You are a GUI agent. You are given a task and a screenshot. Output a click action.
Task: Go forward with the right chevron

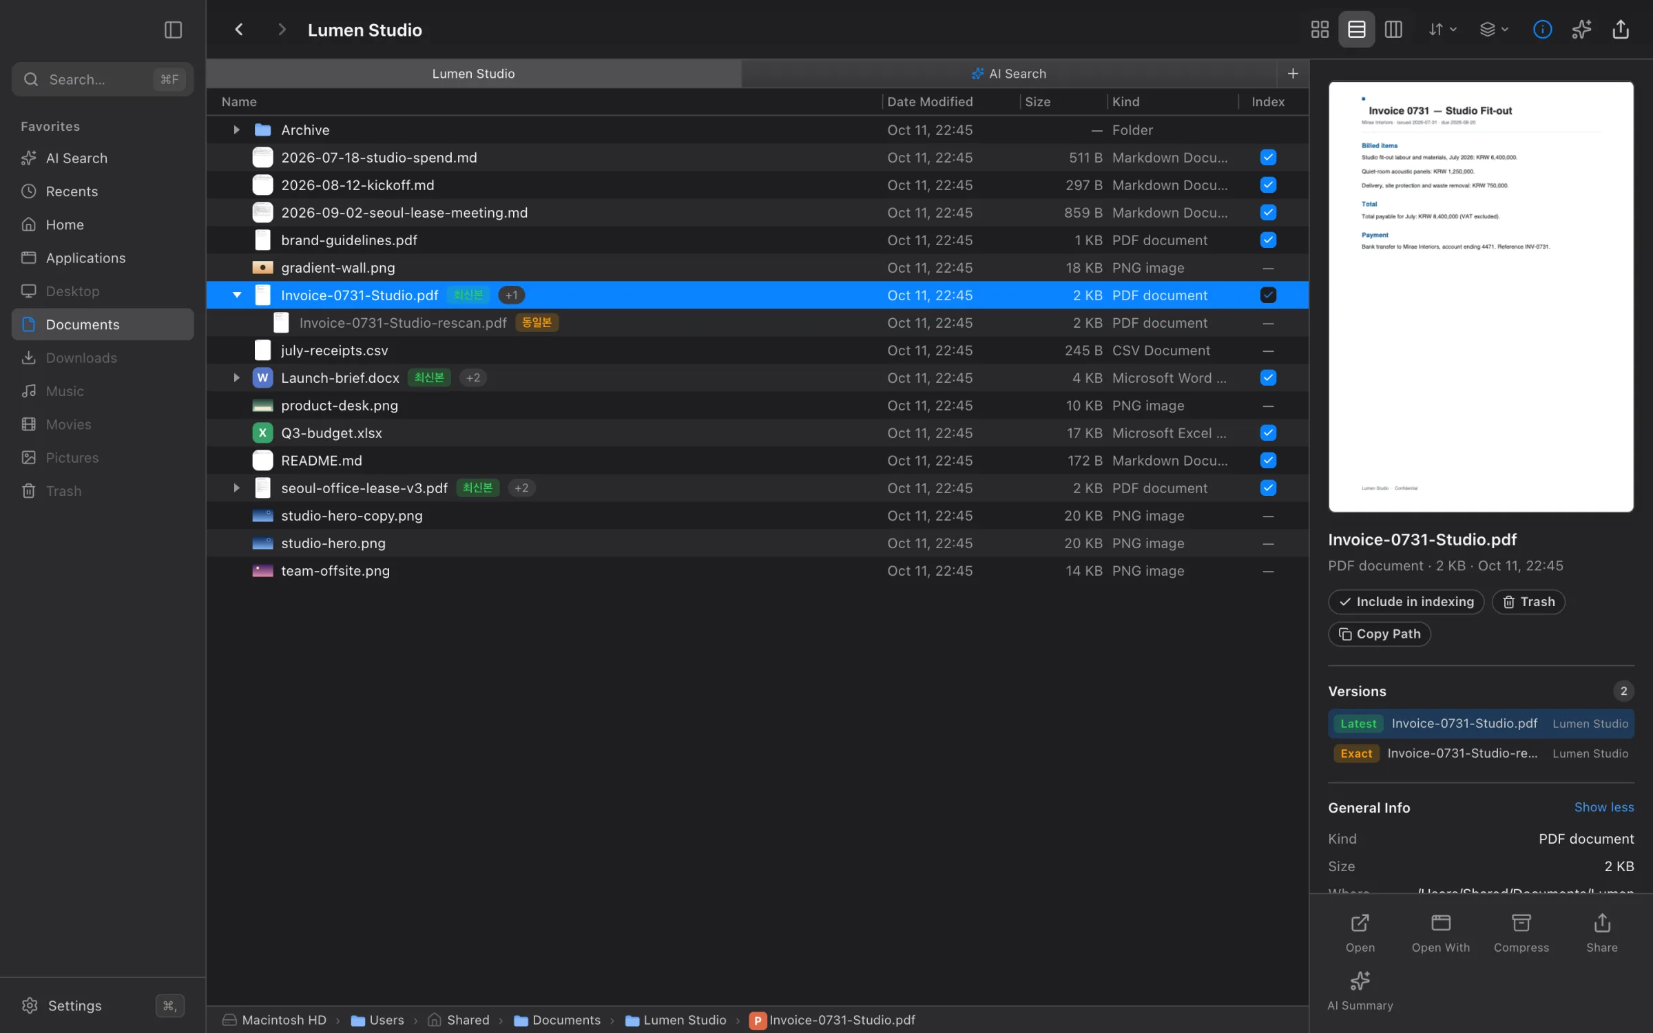click(x=281, y=30)
